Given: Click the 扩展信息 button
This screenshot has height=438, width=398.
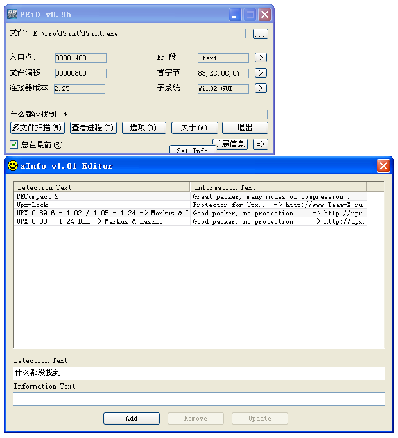Looking at the screenshot, I should pos(230,143).
